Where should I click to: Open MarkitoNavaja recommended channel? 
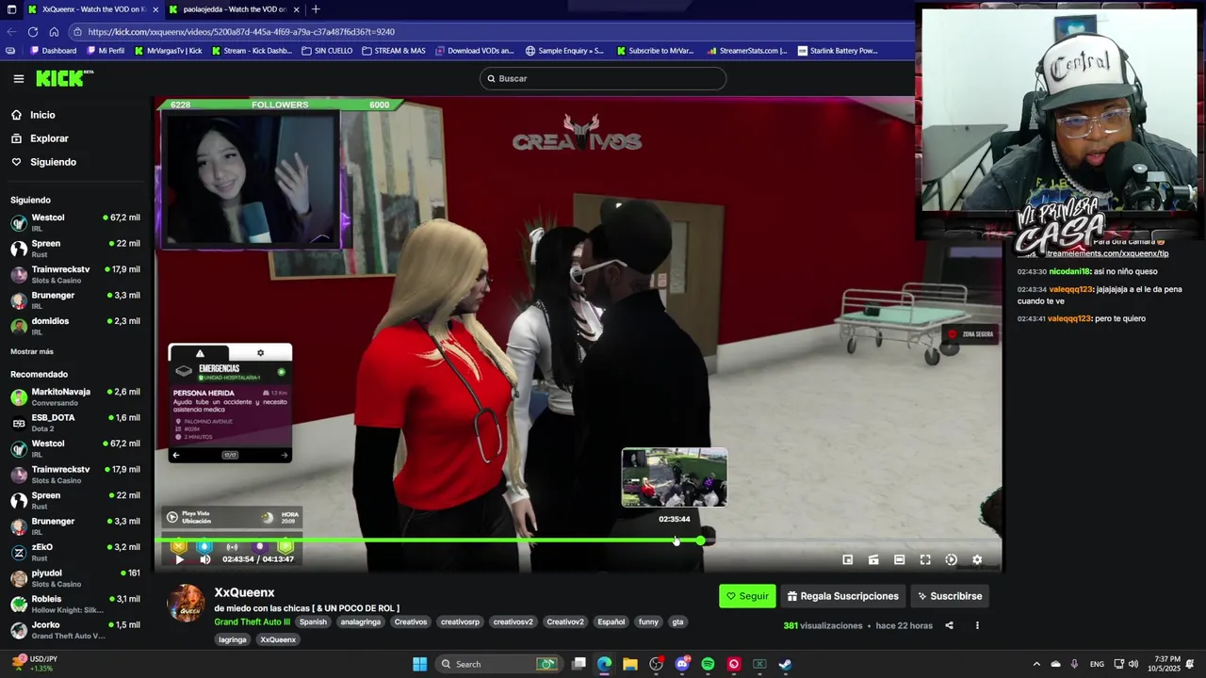(x=75, y=396)
